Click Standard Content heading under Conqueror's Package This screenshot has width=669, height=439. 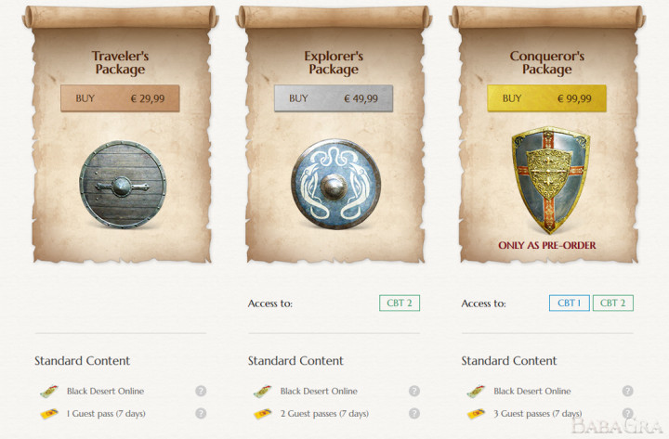[x=509, y=361]
